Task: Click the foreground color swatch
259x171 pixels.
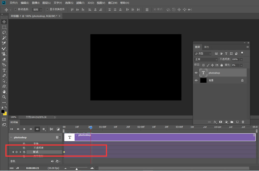Action: pos(3,111)
